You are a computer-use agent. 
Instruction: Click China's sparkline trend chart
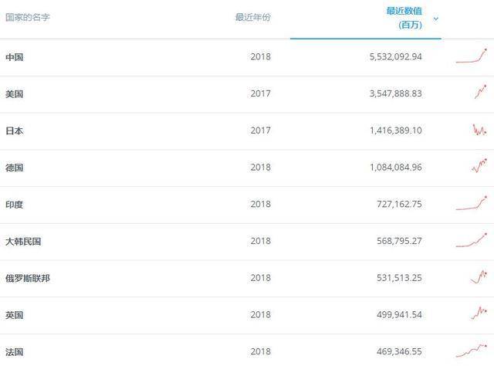click(472, 56)
